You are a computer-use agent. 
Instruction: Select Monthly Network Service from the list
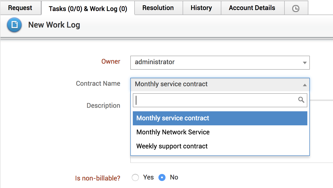tap(173, 132)
